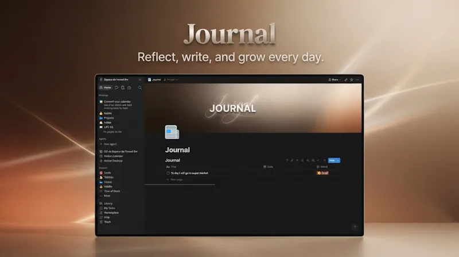Viewport: 459px width, 257px height.
Task: Collapse the sidebar with the double-arrow icon
Action: click(140, 79)
